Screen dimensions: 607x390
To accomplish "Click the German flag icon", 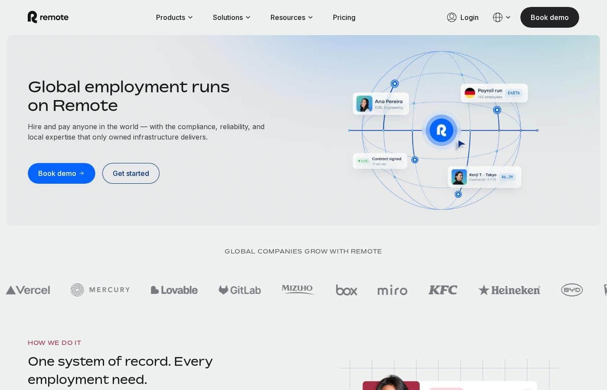I will 470,93.
